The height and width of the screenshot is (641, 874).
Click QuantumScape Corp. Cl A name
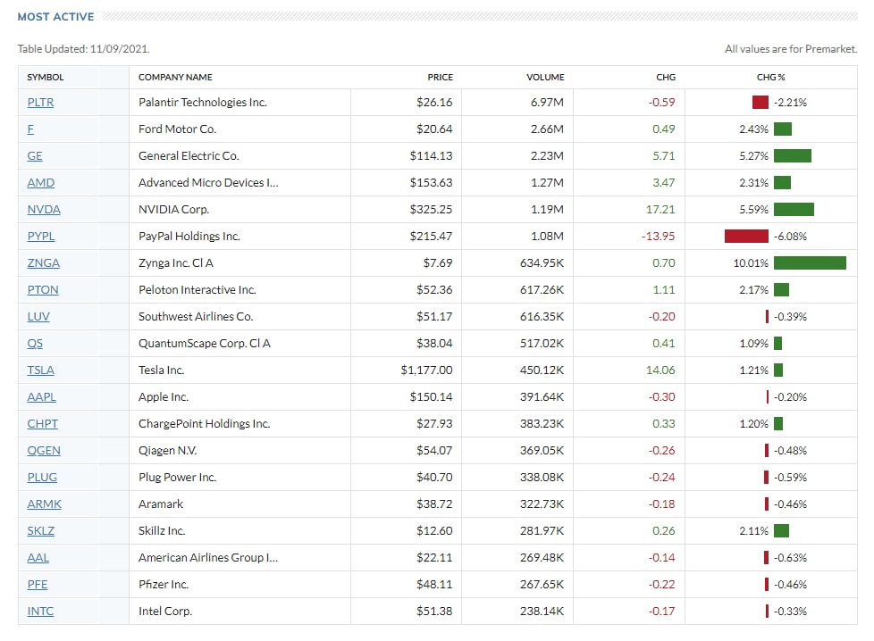coord(204,343)
